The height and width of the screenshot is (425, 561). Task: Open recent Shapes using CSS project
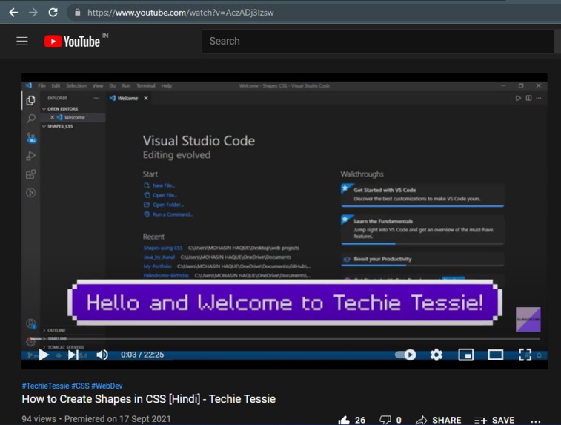click(163, 248)
